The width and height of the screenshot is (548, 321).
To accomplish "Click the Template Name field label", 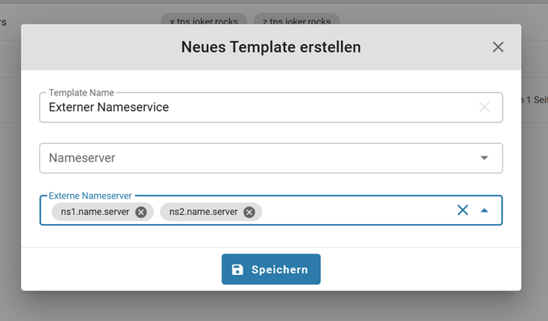I will tap(82, 92).
